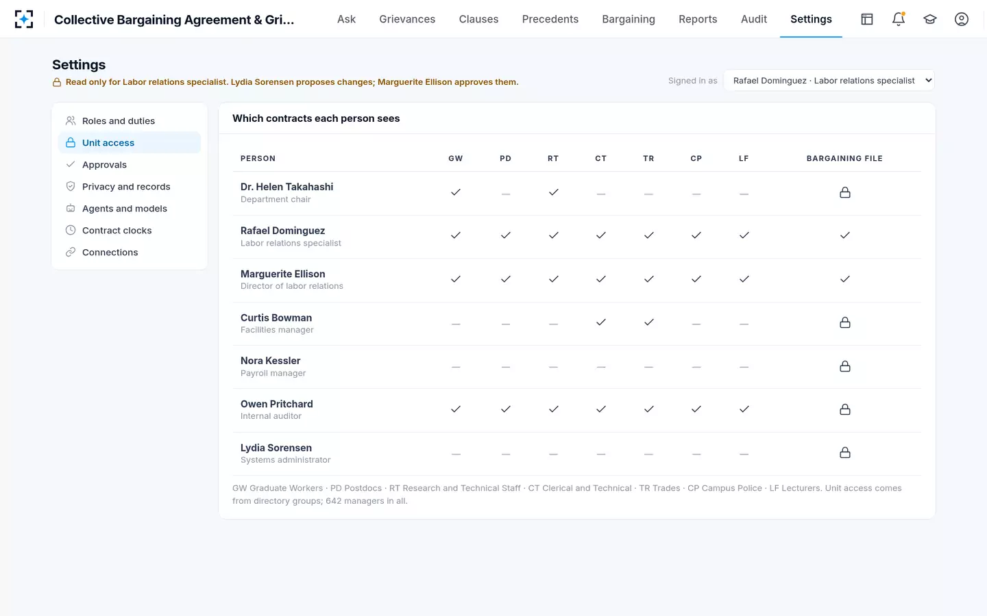Click the bargaining file lock for Lydia Sorensen
The height and width of the screenshot is (616, 987).
(845, 452)
